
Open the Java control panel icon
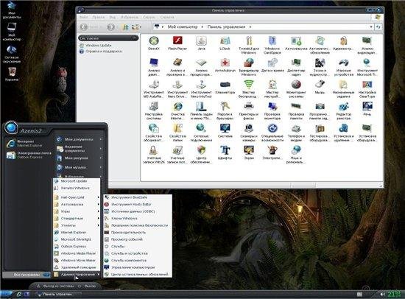pos(201,43)
